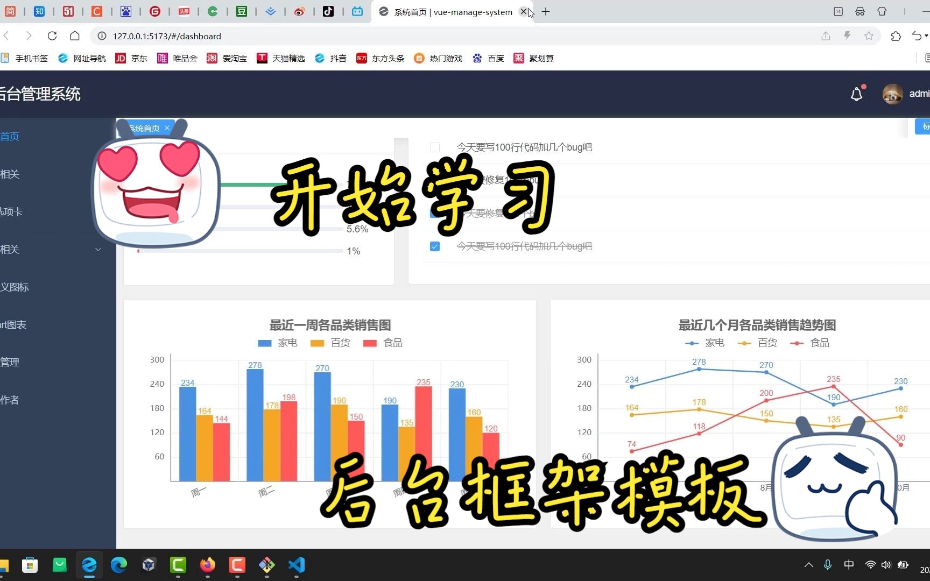
Task: Open the notification bell in the header
Action: point(856,94)
